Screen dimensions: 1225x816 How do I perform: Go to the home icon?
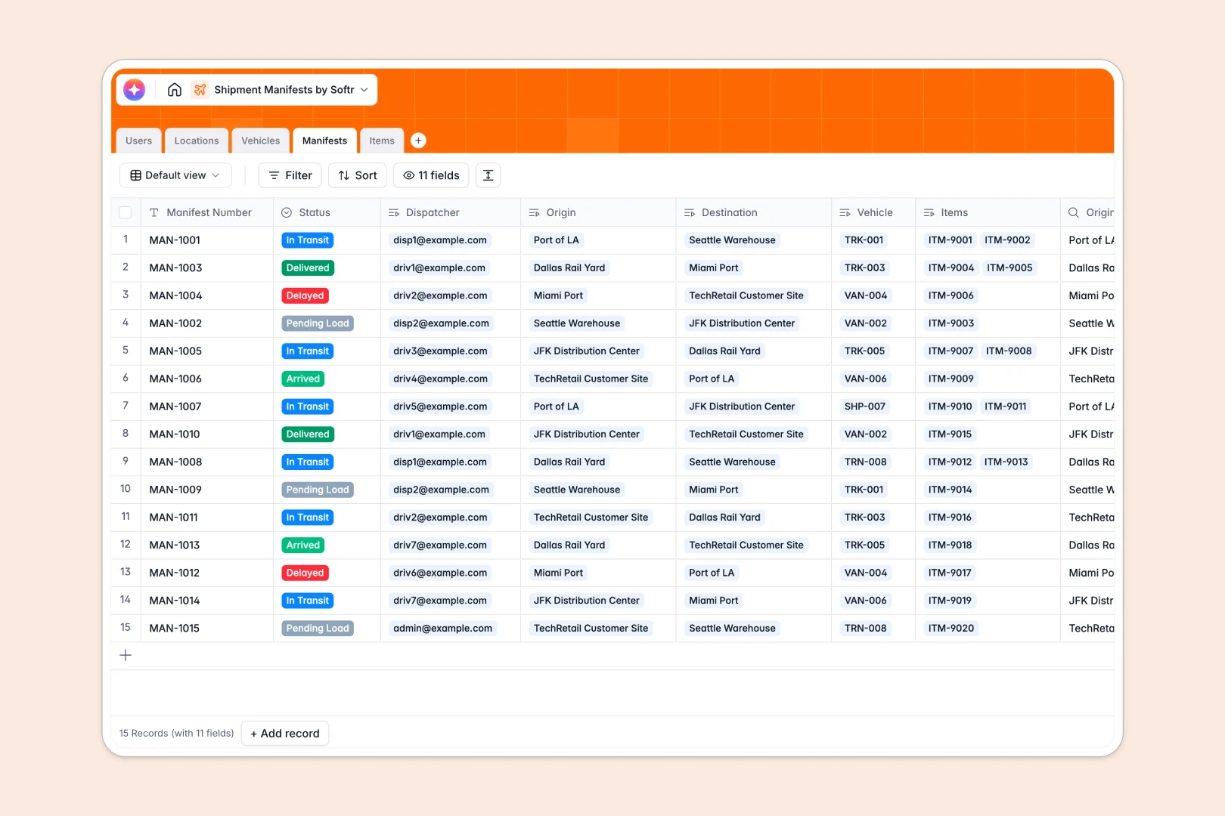(175, 90)
